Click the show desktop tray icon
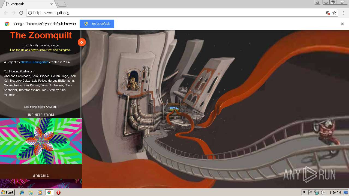 346,192
